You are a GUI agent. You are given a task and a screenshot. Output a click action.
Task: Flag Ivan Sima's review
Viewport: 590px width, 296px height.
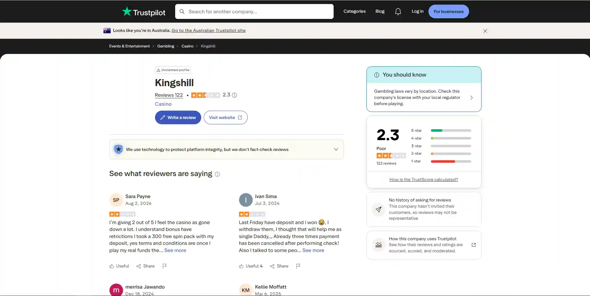point(298,266)
